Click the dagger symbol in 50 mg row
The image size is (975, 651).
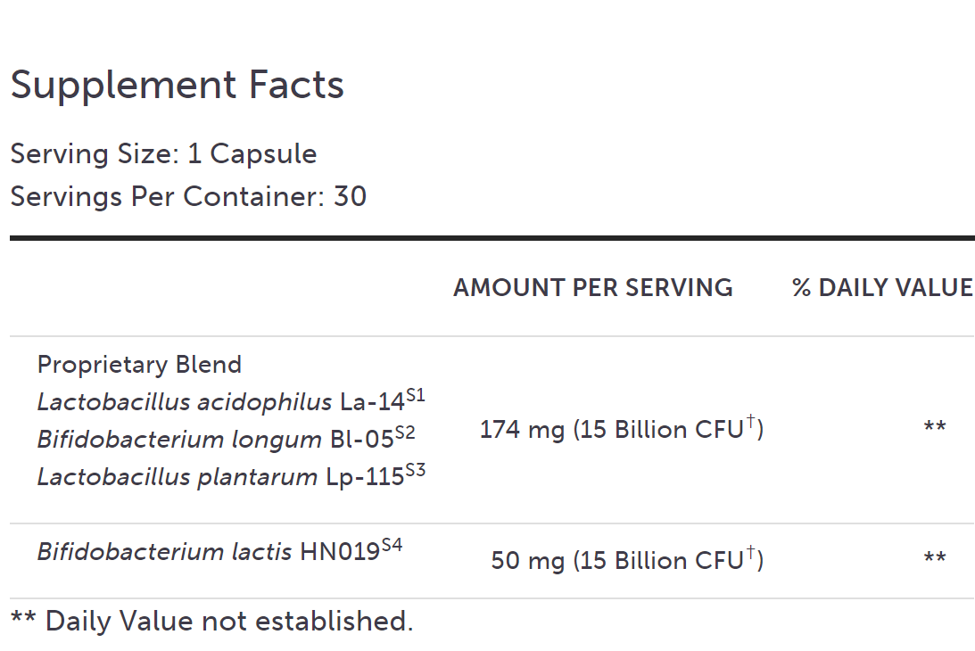pos(749,553)
